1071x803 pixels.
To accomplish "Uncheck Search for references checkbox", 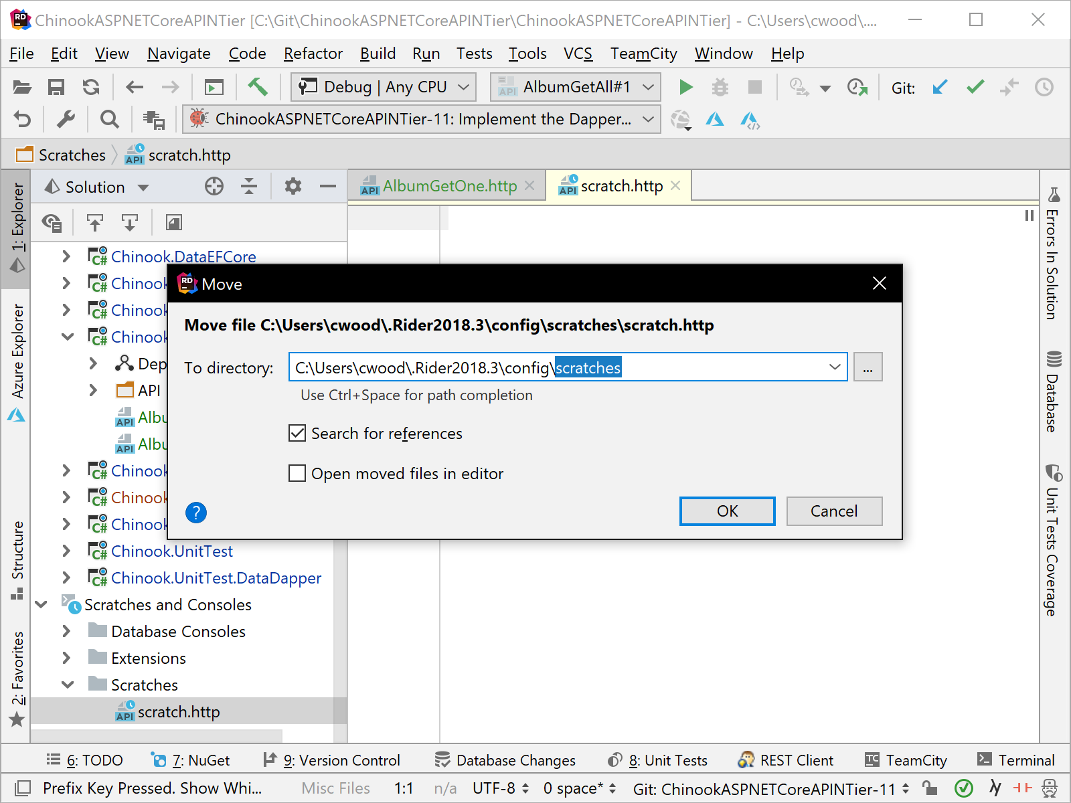I will tap(297, 434).
